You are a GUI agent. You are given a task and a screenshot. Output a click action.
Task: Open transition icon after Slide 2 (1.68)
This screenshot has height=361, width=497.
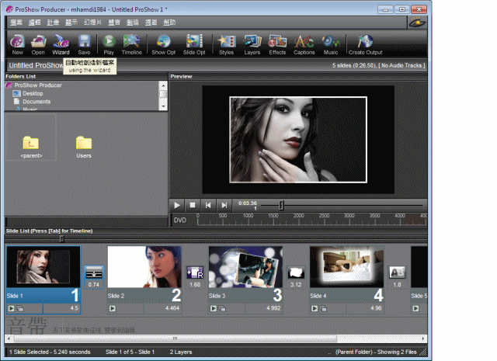(195, 272)
